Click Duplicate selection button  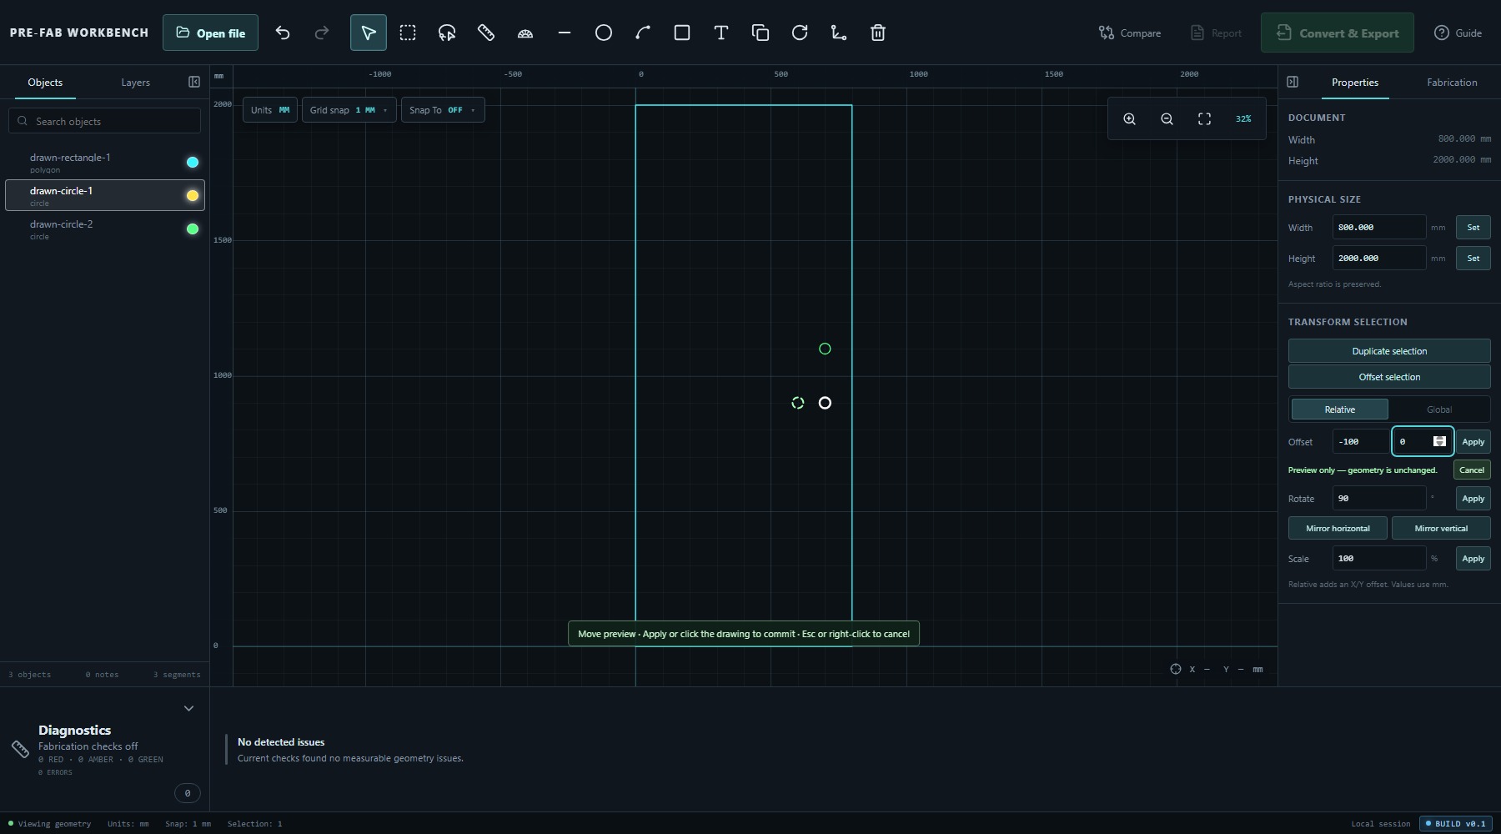tap(1389, 351)
